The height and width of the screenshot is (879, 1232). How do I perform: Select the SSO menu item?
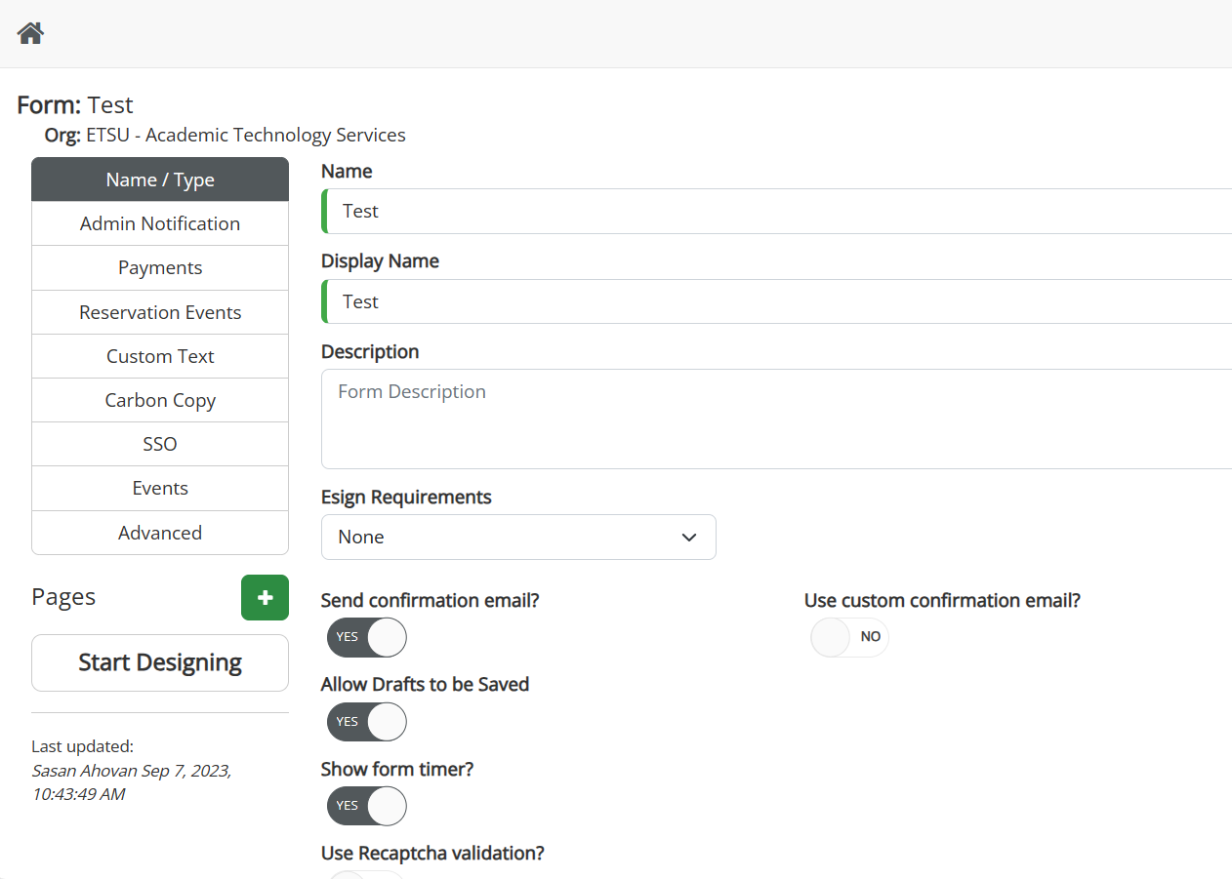[160, 444]
